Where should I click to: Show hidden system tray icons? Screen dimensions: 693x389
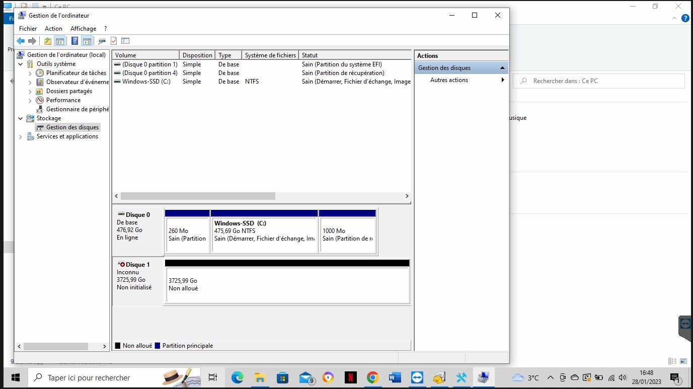pos(550,377)
